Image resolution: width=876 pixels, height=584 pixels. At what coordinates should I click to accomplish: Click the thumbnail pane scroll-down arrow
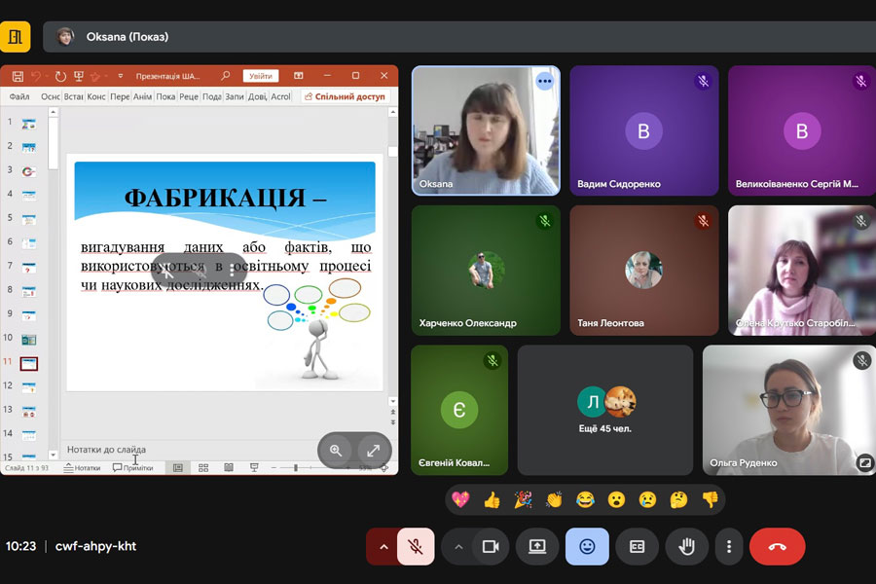54,455
